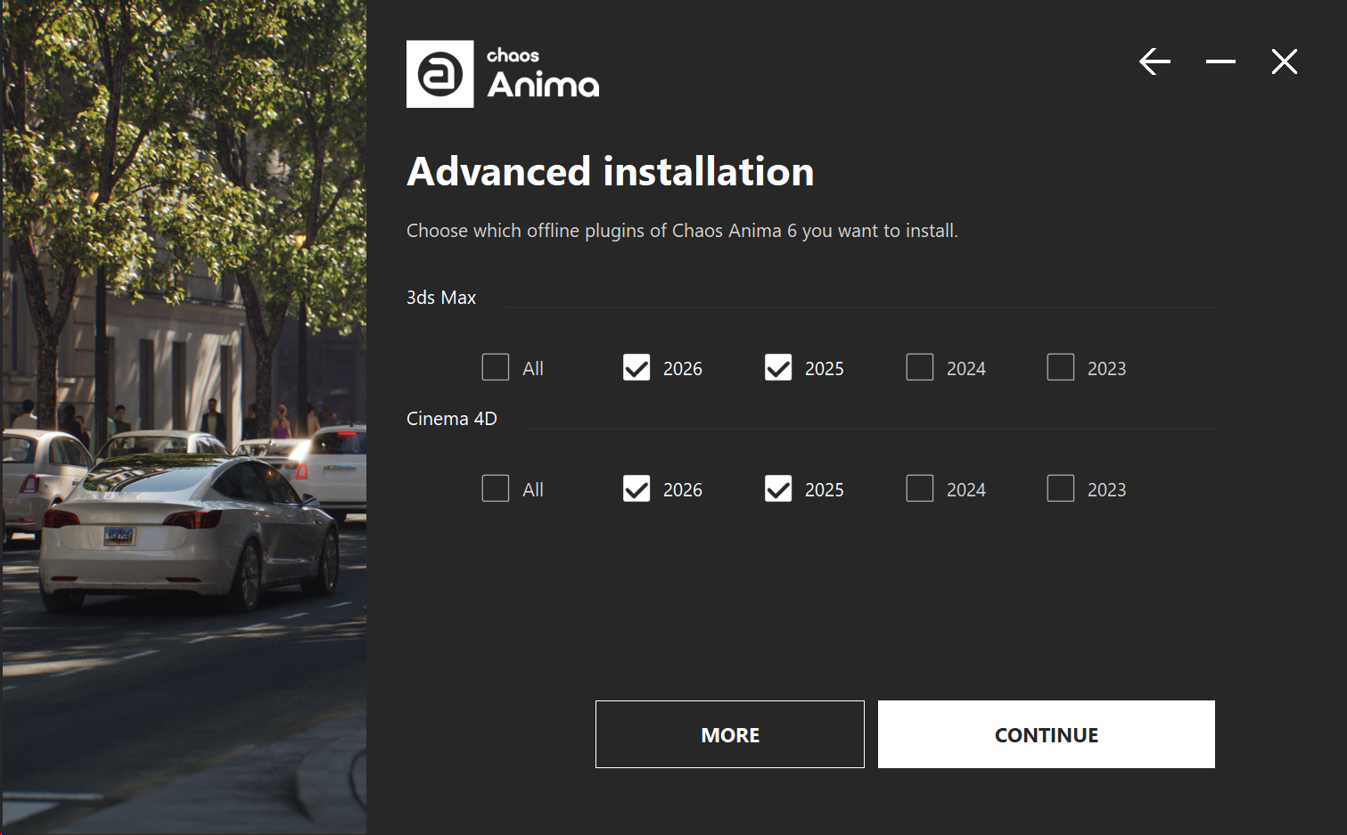Click the MORE button
Image resolution: width=1347 pixels, height=835 pixels.
(729, 733)
